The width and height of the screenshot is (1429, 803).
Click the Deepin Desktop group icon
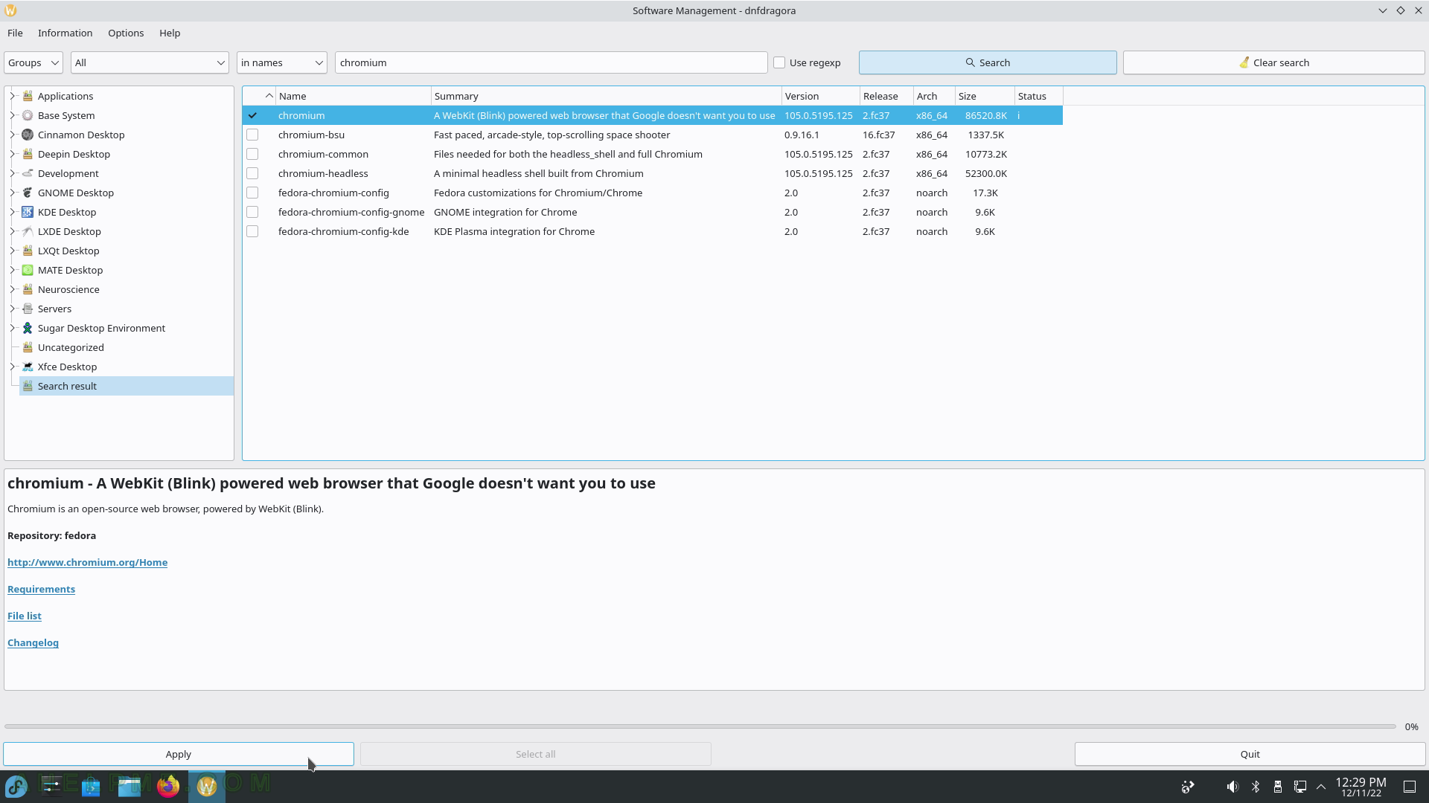pyautogui.click(x=28, y=154)
